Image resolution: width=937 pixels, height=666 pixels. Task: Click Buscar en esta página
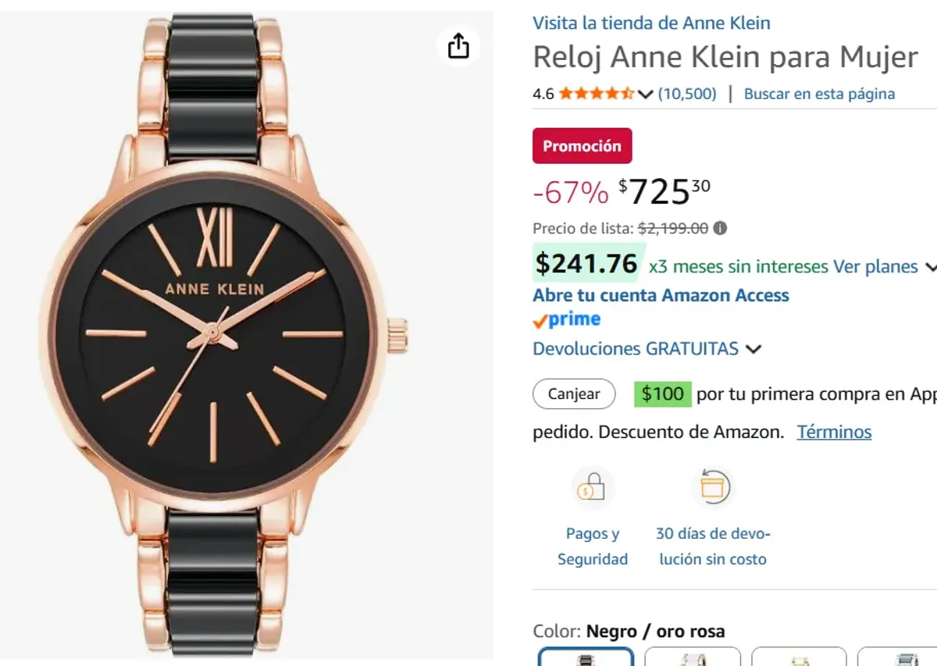click(x=819, y=93)
